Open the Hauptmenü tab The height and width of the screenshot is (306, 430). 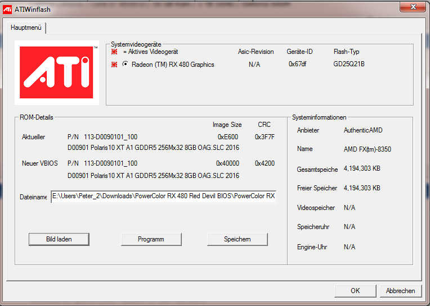pyautogui.click(x=26, y=28)
